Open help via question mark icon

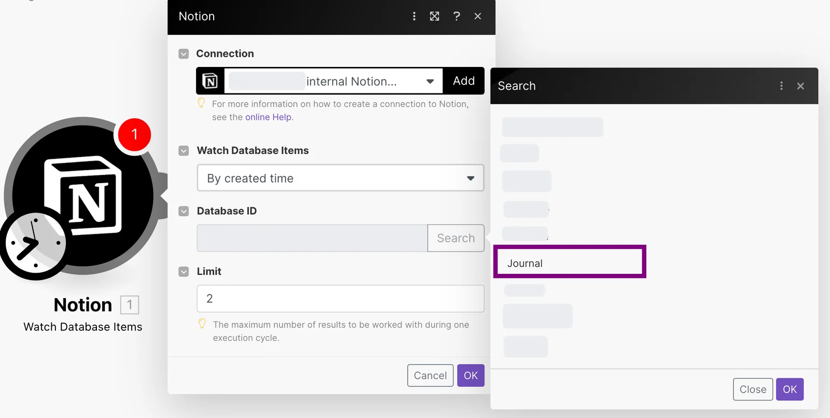[457, 16]
